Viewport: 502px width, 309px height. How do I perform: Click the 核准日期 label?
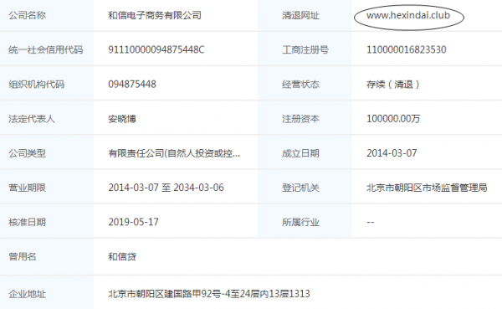pyautogui.click(x=28, y=222)
